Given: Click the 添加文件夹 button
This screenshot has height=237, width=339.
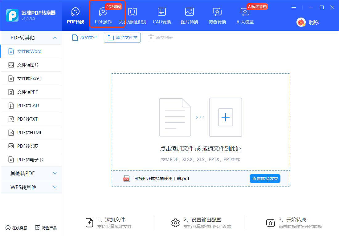Looking at the screenshot, I should (x=122, y=38).
